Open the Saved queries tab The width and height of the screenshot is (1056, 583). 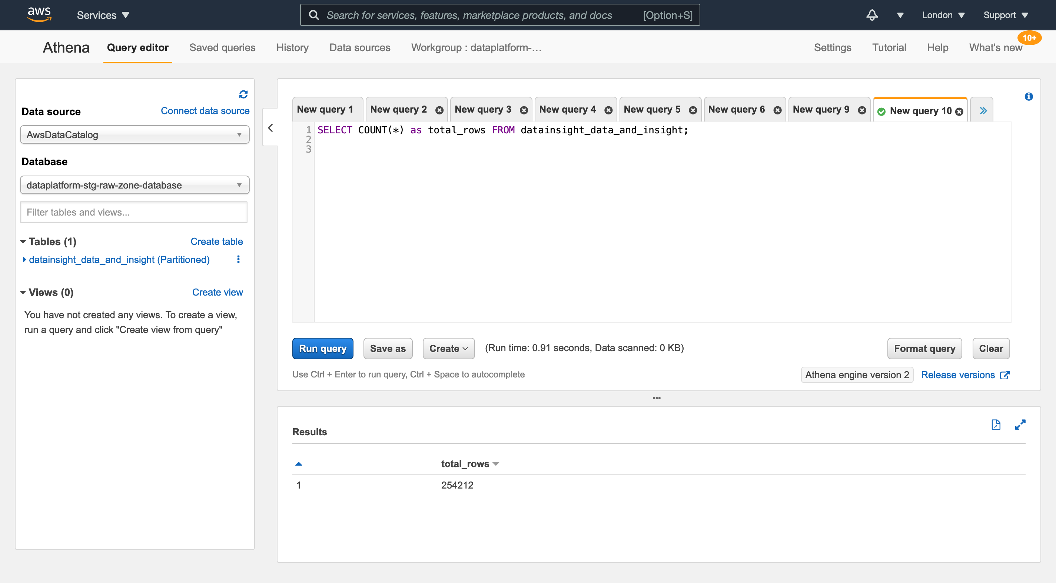point(222,47)
